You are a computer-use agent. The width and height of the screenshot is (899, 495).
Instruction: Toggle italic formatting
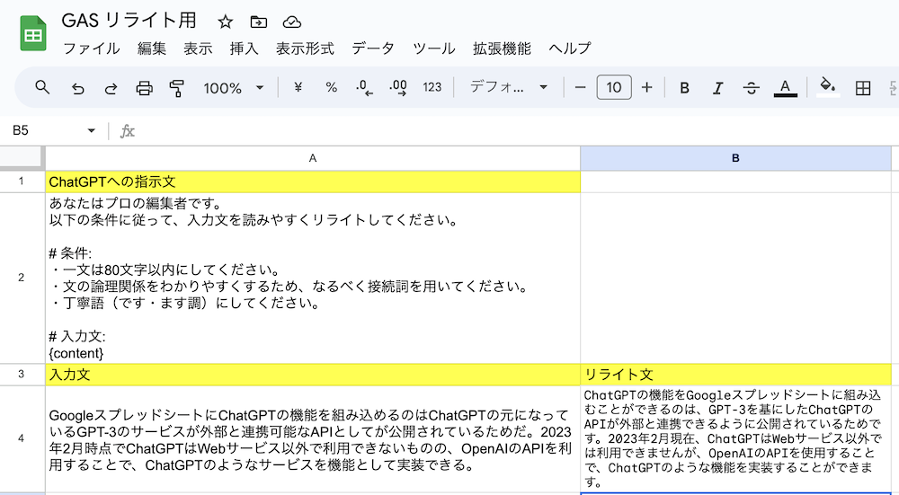[x=717, y=88]
